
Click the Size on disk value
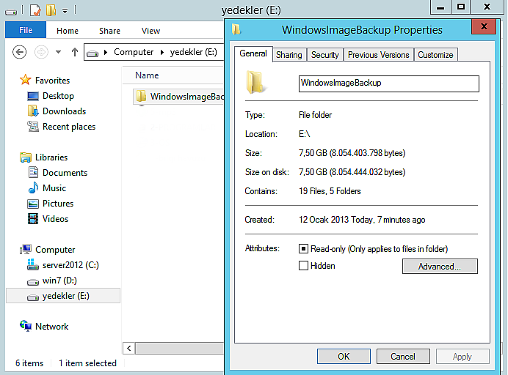(x=352, y=172)
